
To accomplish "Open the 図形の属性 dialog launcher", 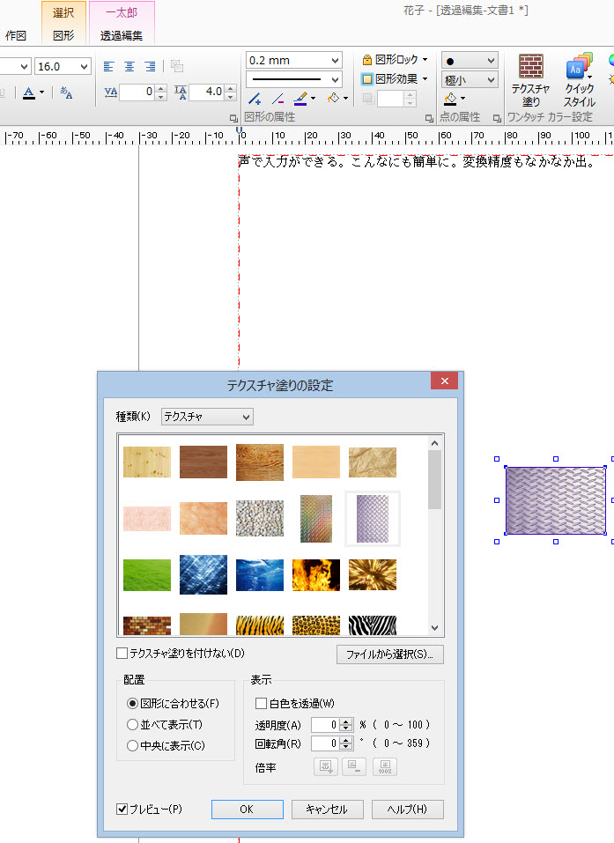I will (x=428, y=118).
